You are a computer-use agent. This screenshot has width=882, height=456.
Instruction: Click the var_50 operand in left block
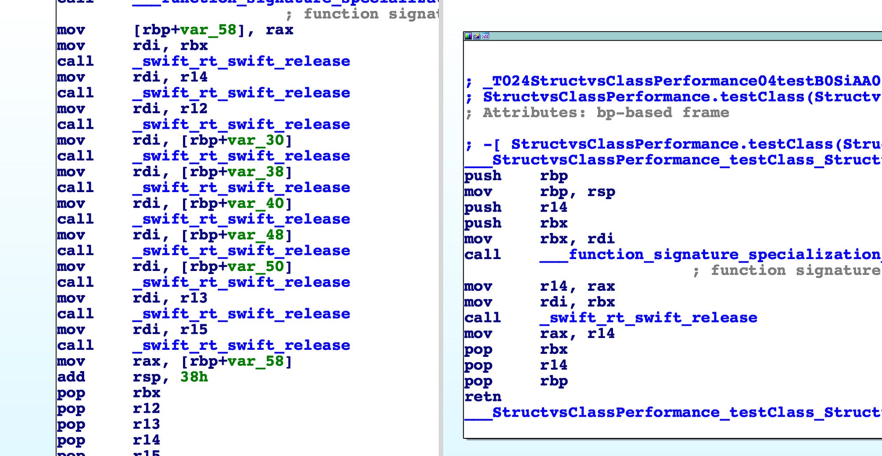[x=256, y=267]
